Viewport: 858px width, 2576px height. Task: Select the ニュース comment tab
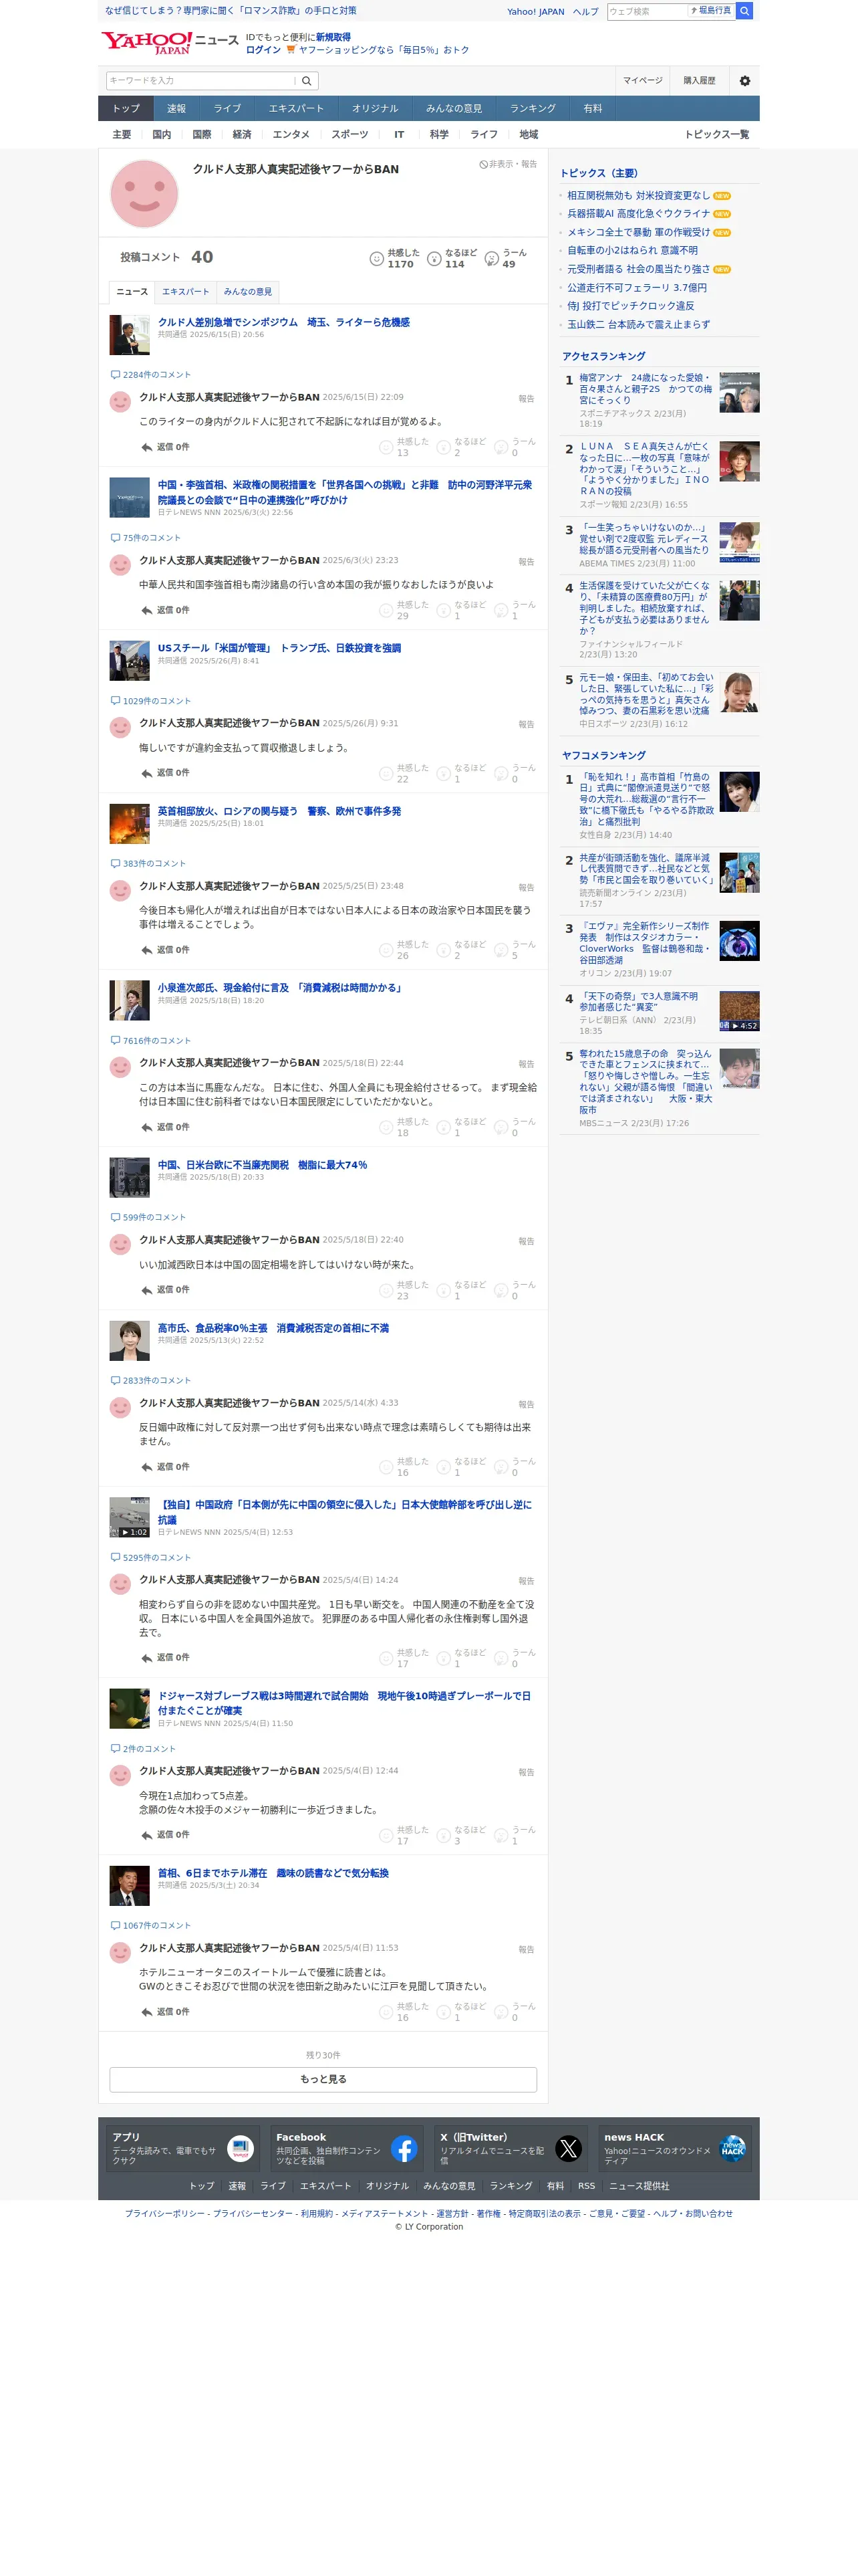132,292
